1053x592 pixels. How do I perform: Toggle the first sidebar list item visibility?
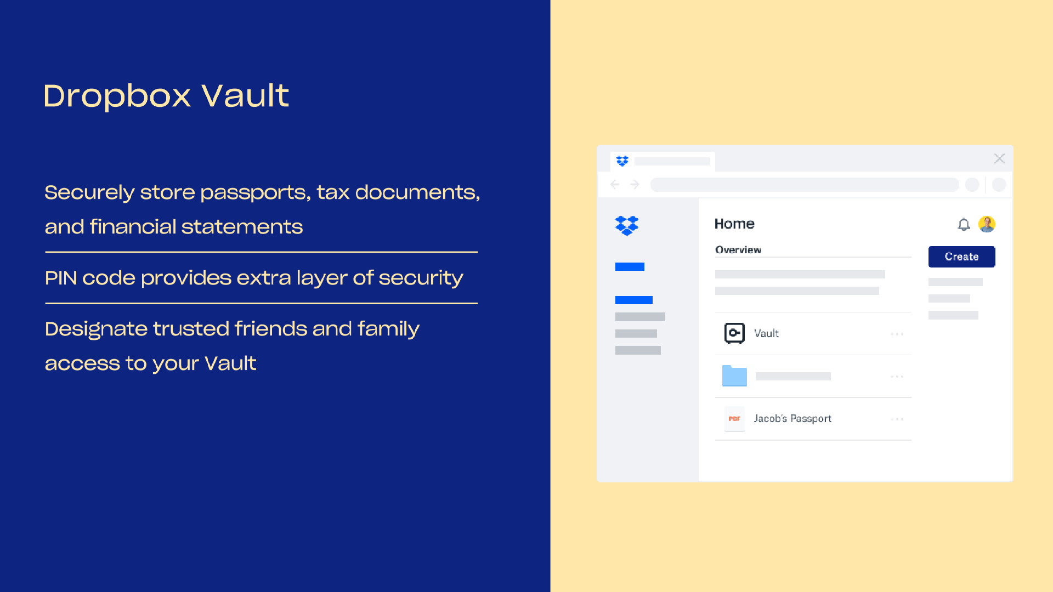coord(629,267)
